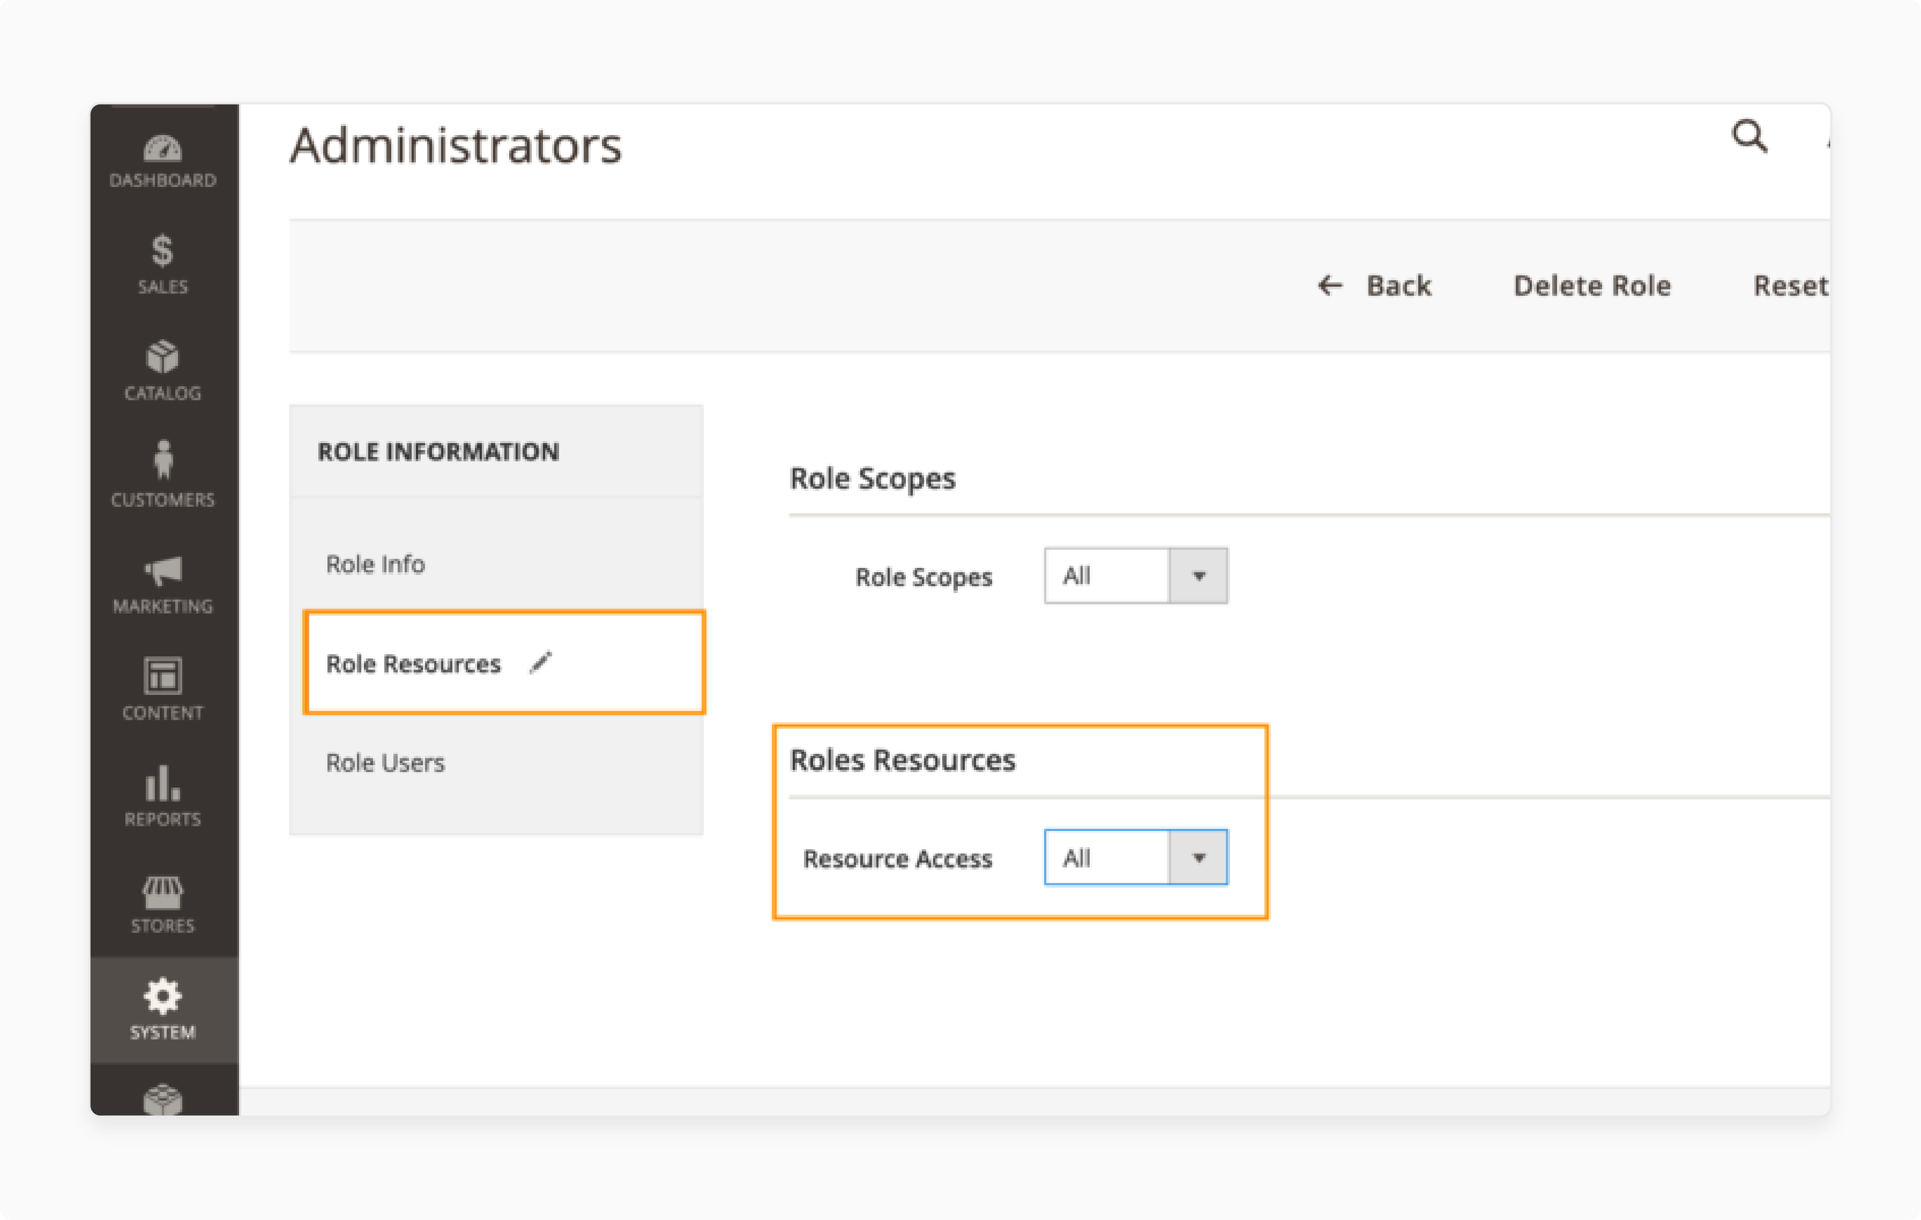Open the Customers person icon

tap(163, 459)
